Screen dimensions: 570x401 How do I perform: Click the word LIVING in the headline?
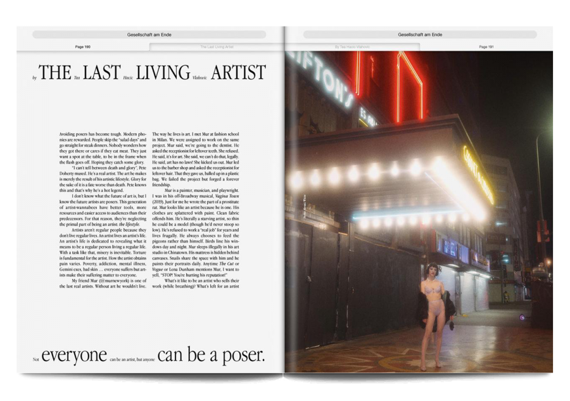pos(162,73)
